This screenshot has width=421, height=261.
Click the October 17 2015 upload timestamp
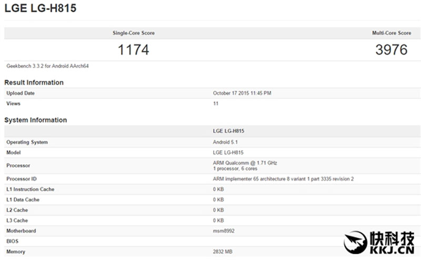tap(242, 93)
